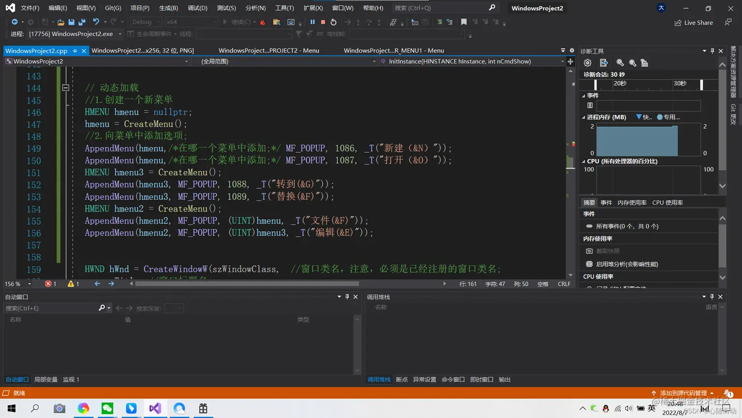Click the search magnifier in title bar

[x=492, y=8]
